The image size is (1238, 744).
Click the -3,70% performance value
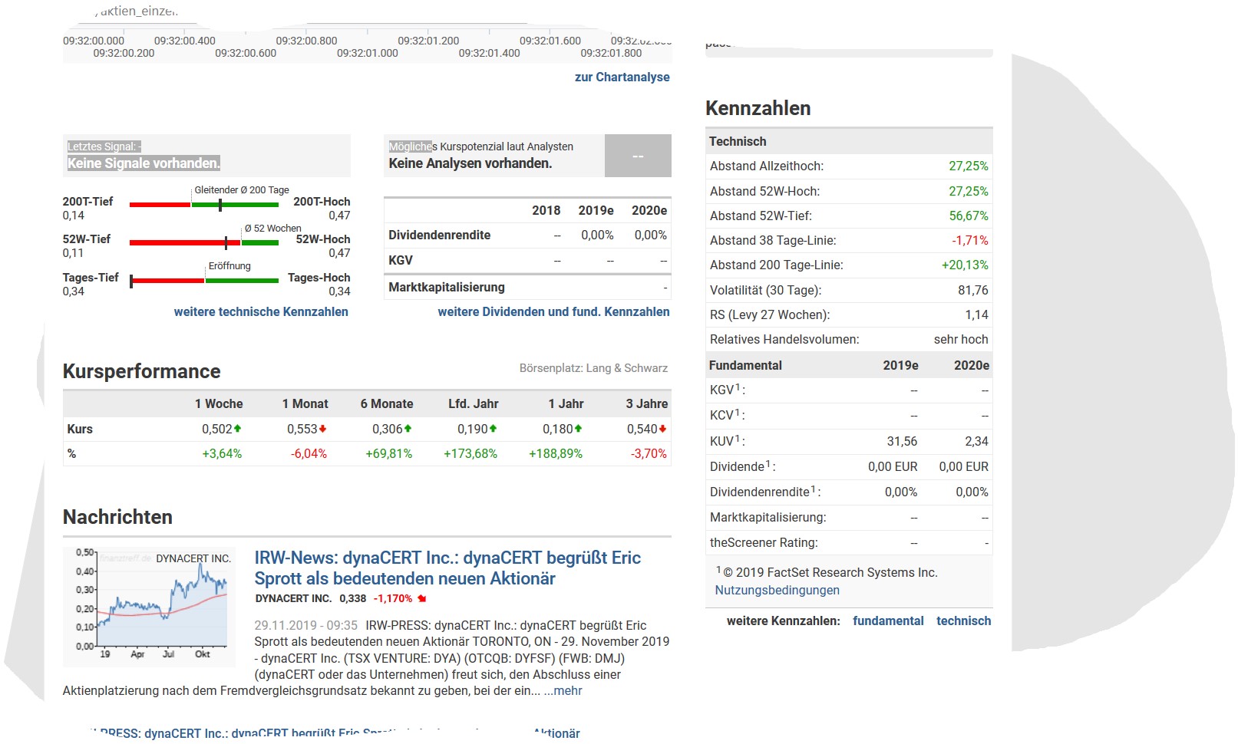click(x=649, y=453)
